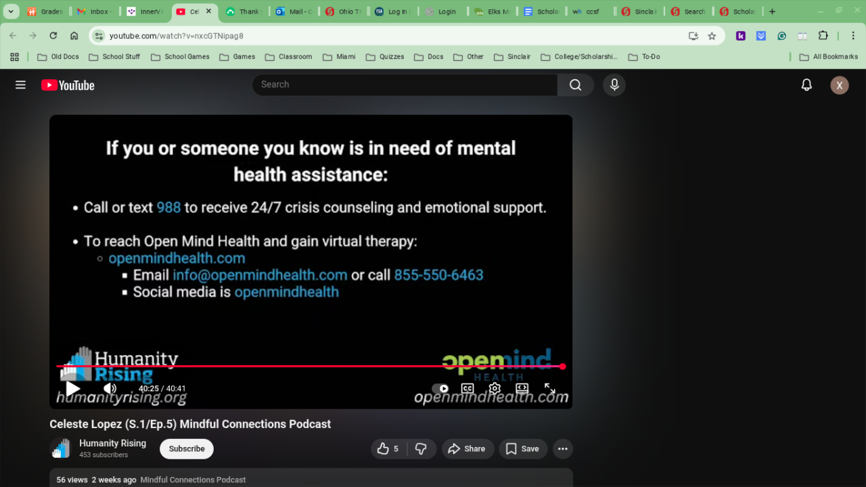This screenshot has width=866, height=487.
Task: Open the Chrome three-dot menu
Action: coord(852,36)
